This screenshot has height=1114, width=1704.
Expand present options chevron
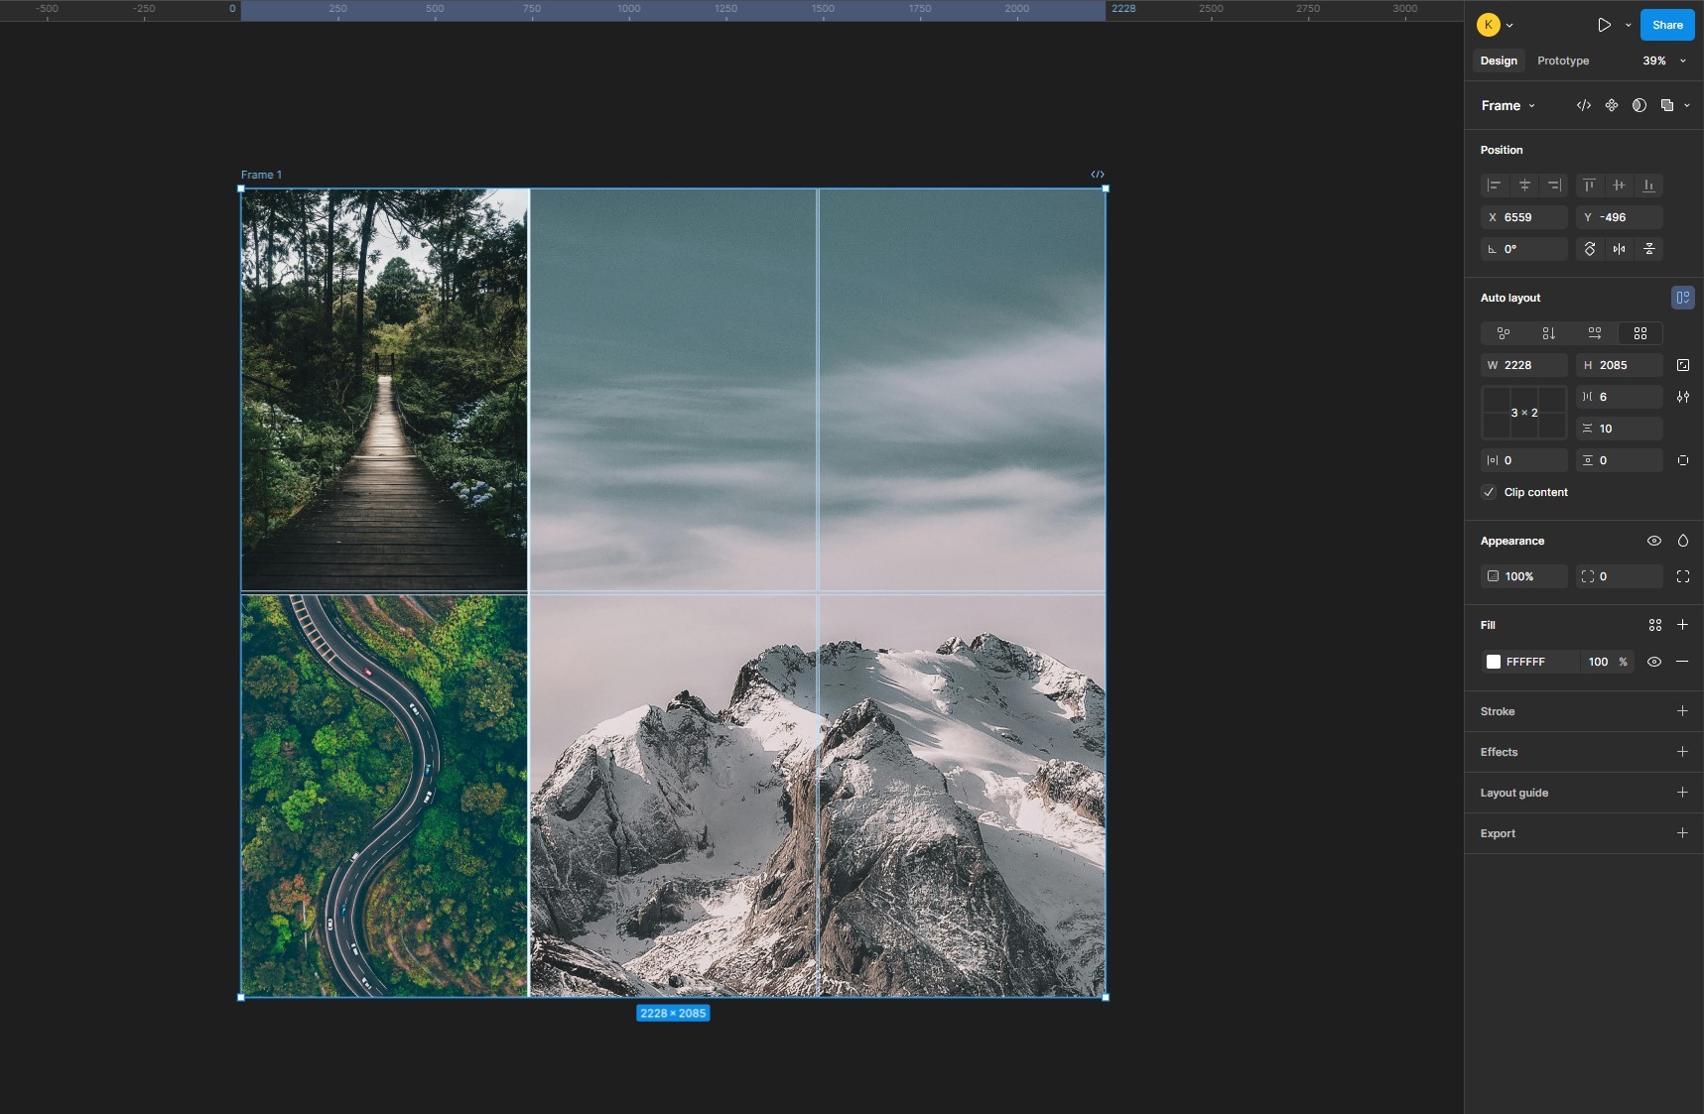pyautogui.click(x=1628, y=26)
